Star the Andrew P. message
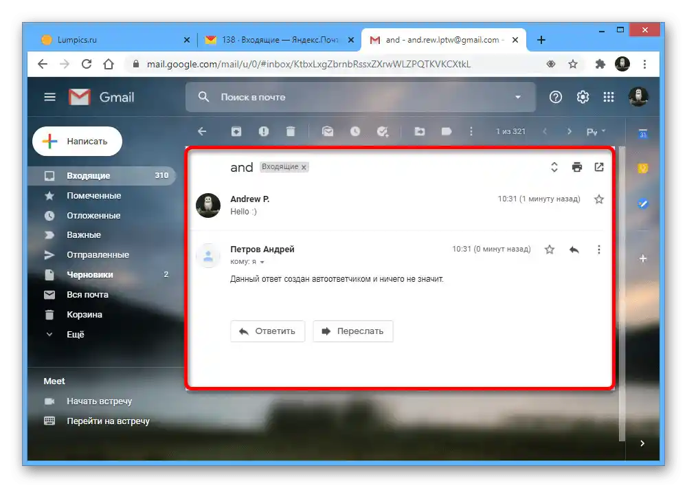The height and width of the screenshot is (488, 687). (599, 199)
